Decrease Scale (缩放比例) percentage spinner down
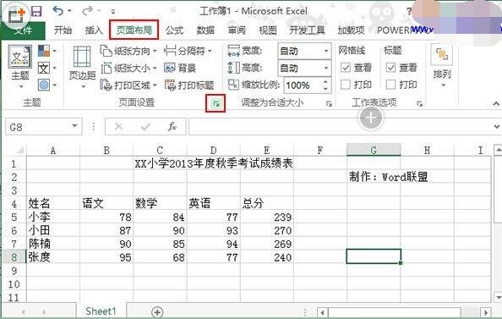Viewport: 502px width, 319px height. tap(325, 89)
